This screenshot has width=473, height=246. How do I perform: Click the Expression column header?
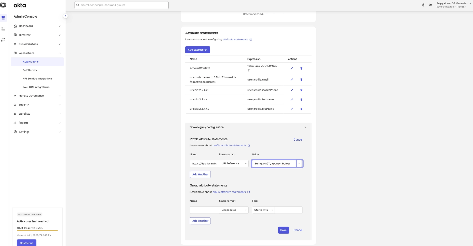click(254, 59)
